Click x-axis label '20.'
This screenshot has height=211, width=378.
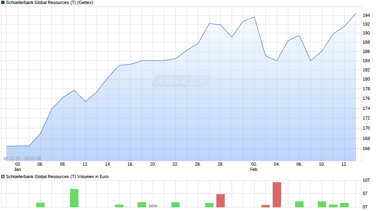tap(153, 164)
